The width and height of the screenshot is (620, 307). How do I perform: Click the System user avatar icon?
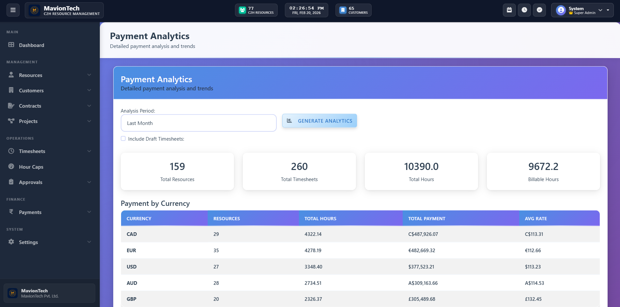561,10
